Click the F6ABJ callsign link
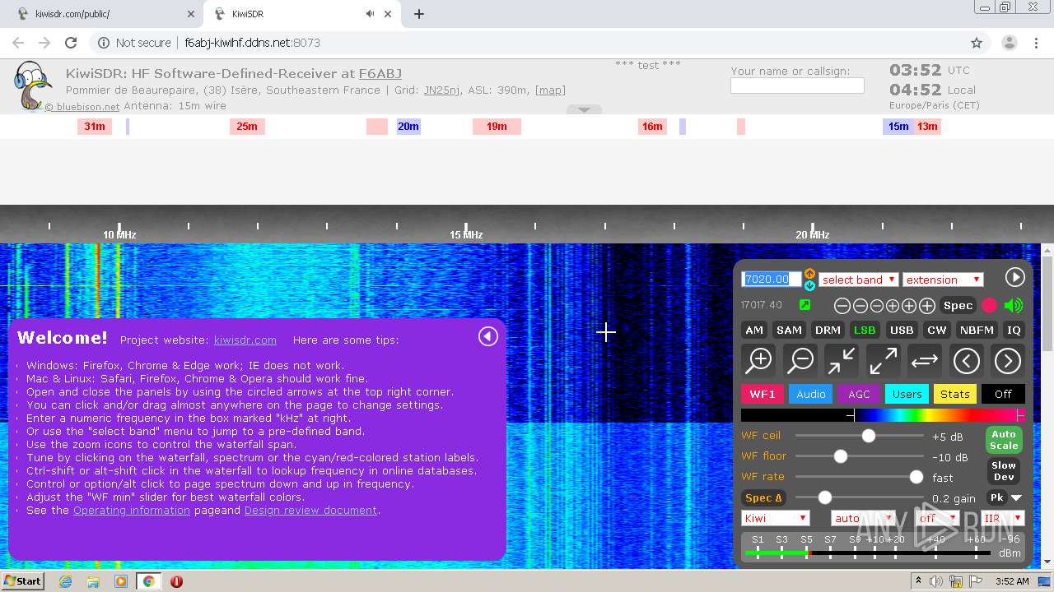Image resolution: width=1054 pixels, height=592 pixels. pyautogui.click(x=380, y=73)
